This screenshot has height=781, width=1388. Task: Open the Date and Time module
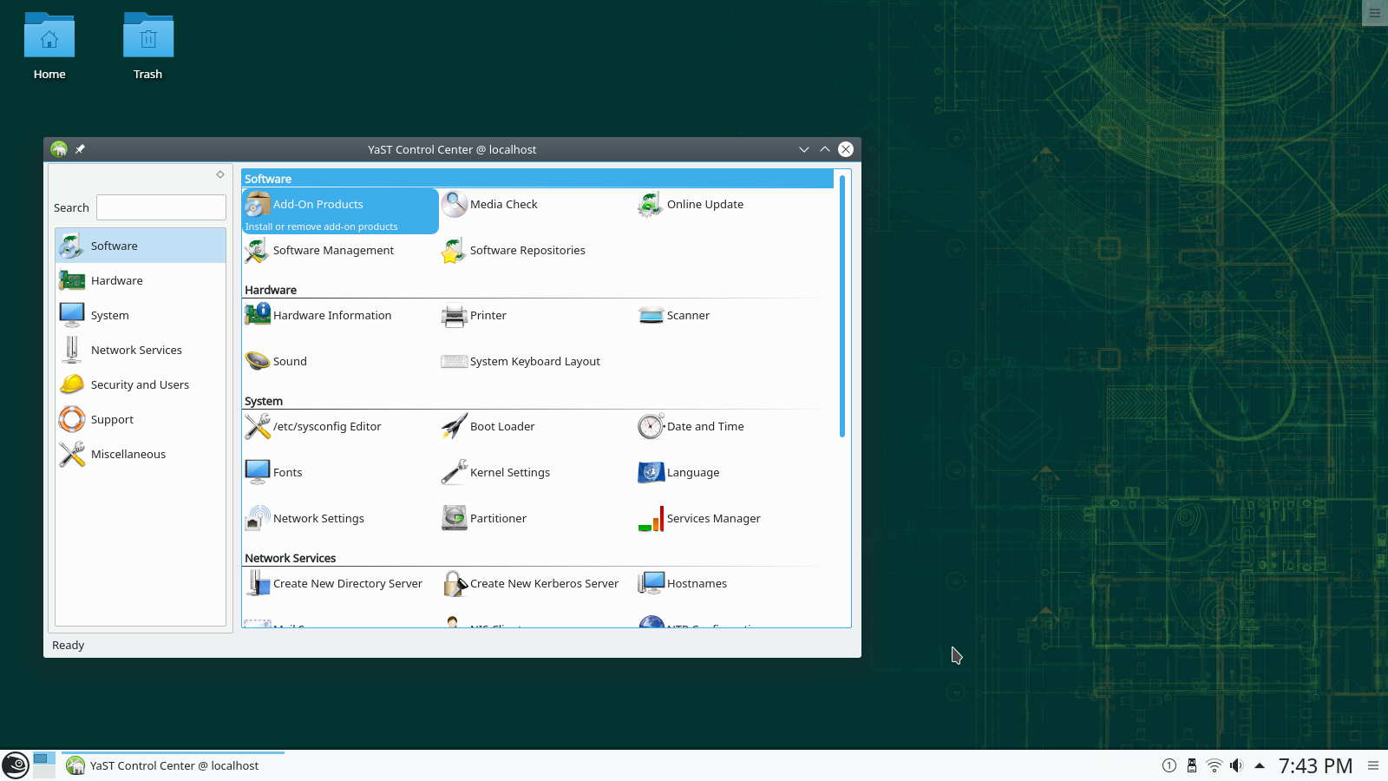pos(691,427)
